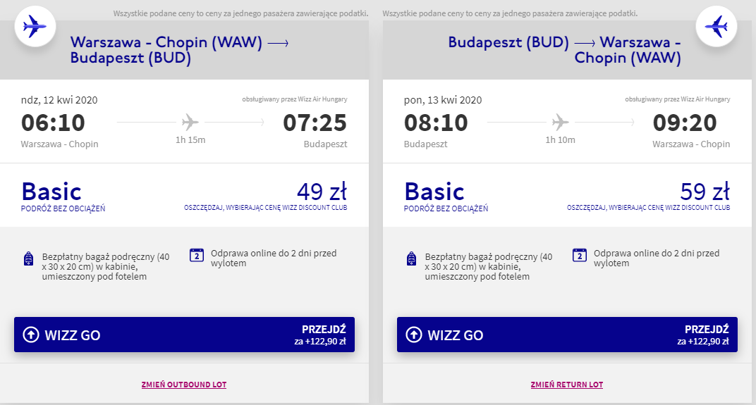This screenshot has height=405, width=756.
Task: Click the outbound cabin baggage backpack icon
Action: point(28,258)
